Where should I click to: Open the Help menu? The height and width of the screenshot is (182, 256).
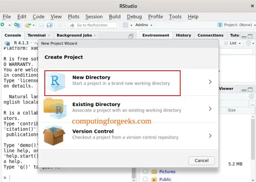193,17
